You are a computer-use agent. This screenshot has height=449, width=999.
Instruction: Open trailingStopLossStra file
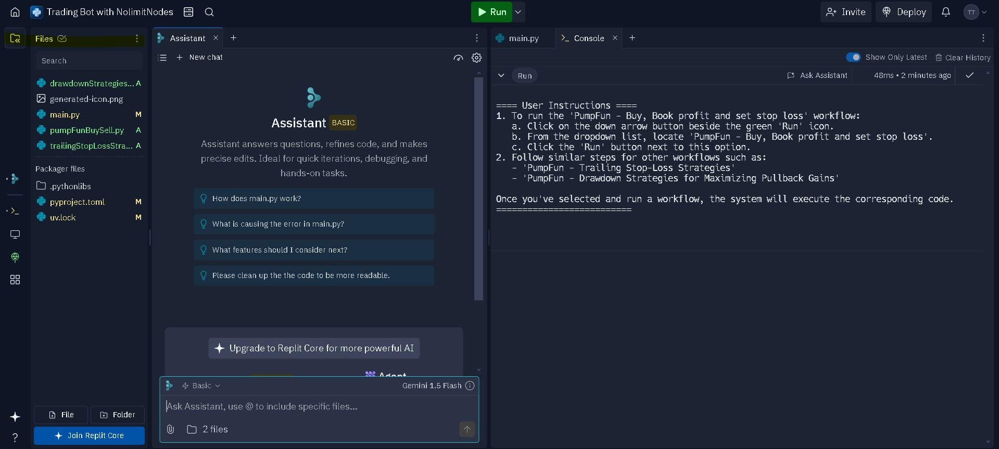89,146
